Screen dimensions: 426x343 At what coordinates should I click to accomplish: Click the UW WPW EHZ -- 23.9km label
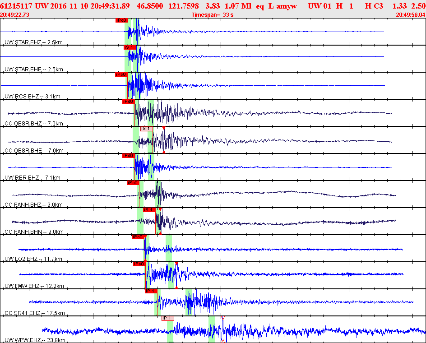point(35,340)
